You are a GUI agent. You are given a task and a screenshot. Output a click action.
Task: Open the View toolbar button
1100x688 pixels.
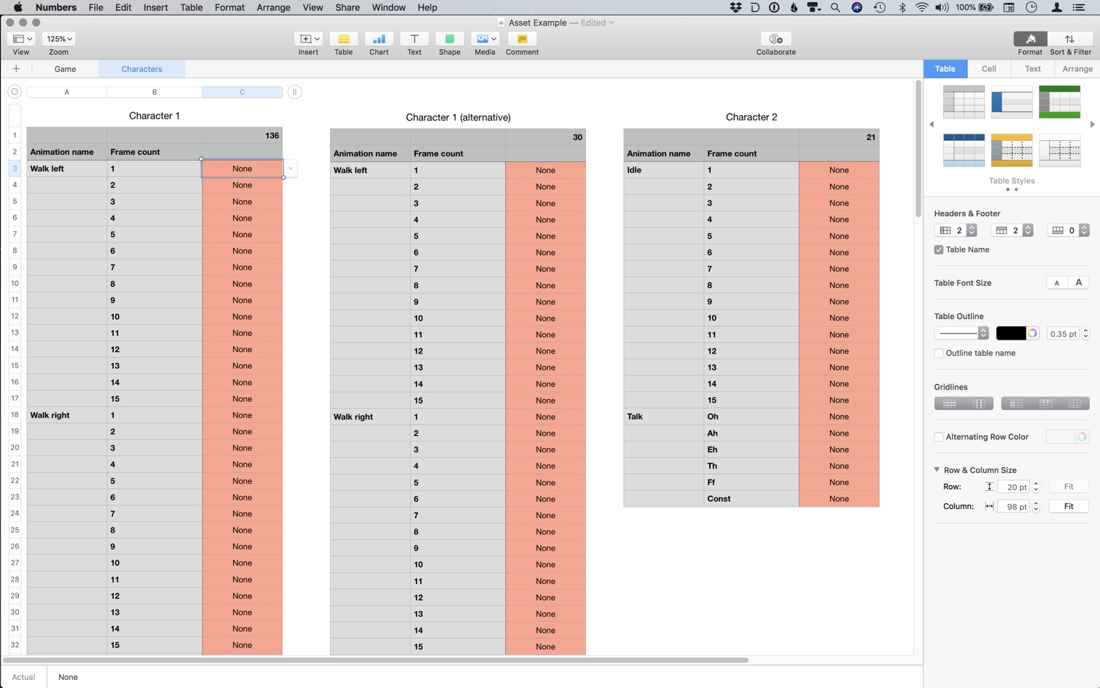point(21,39)
